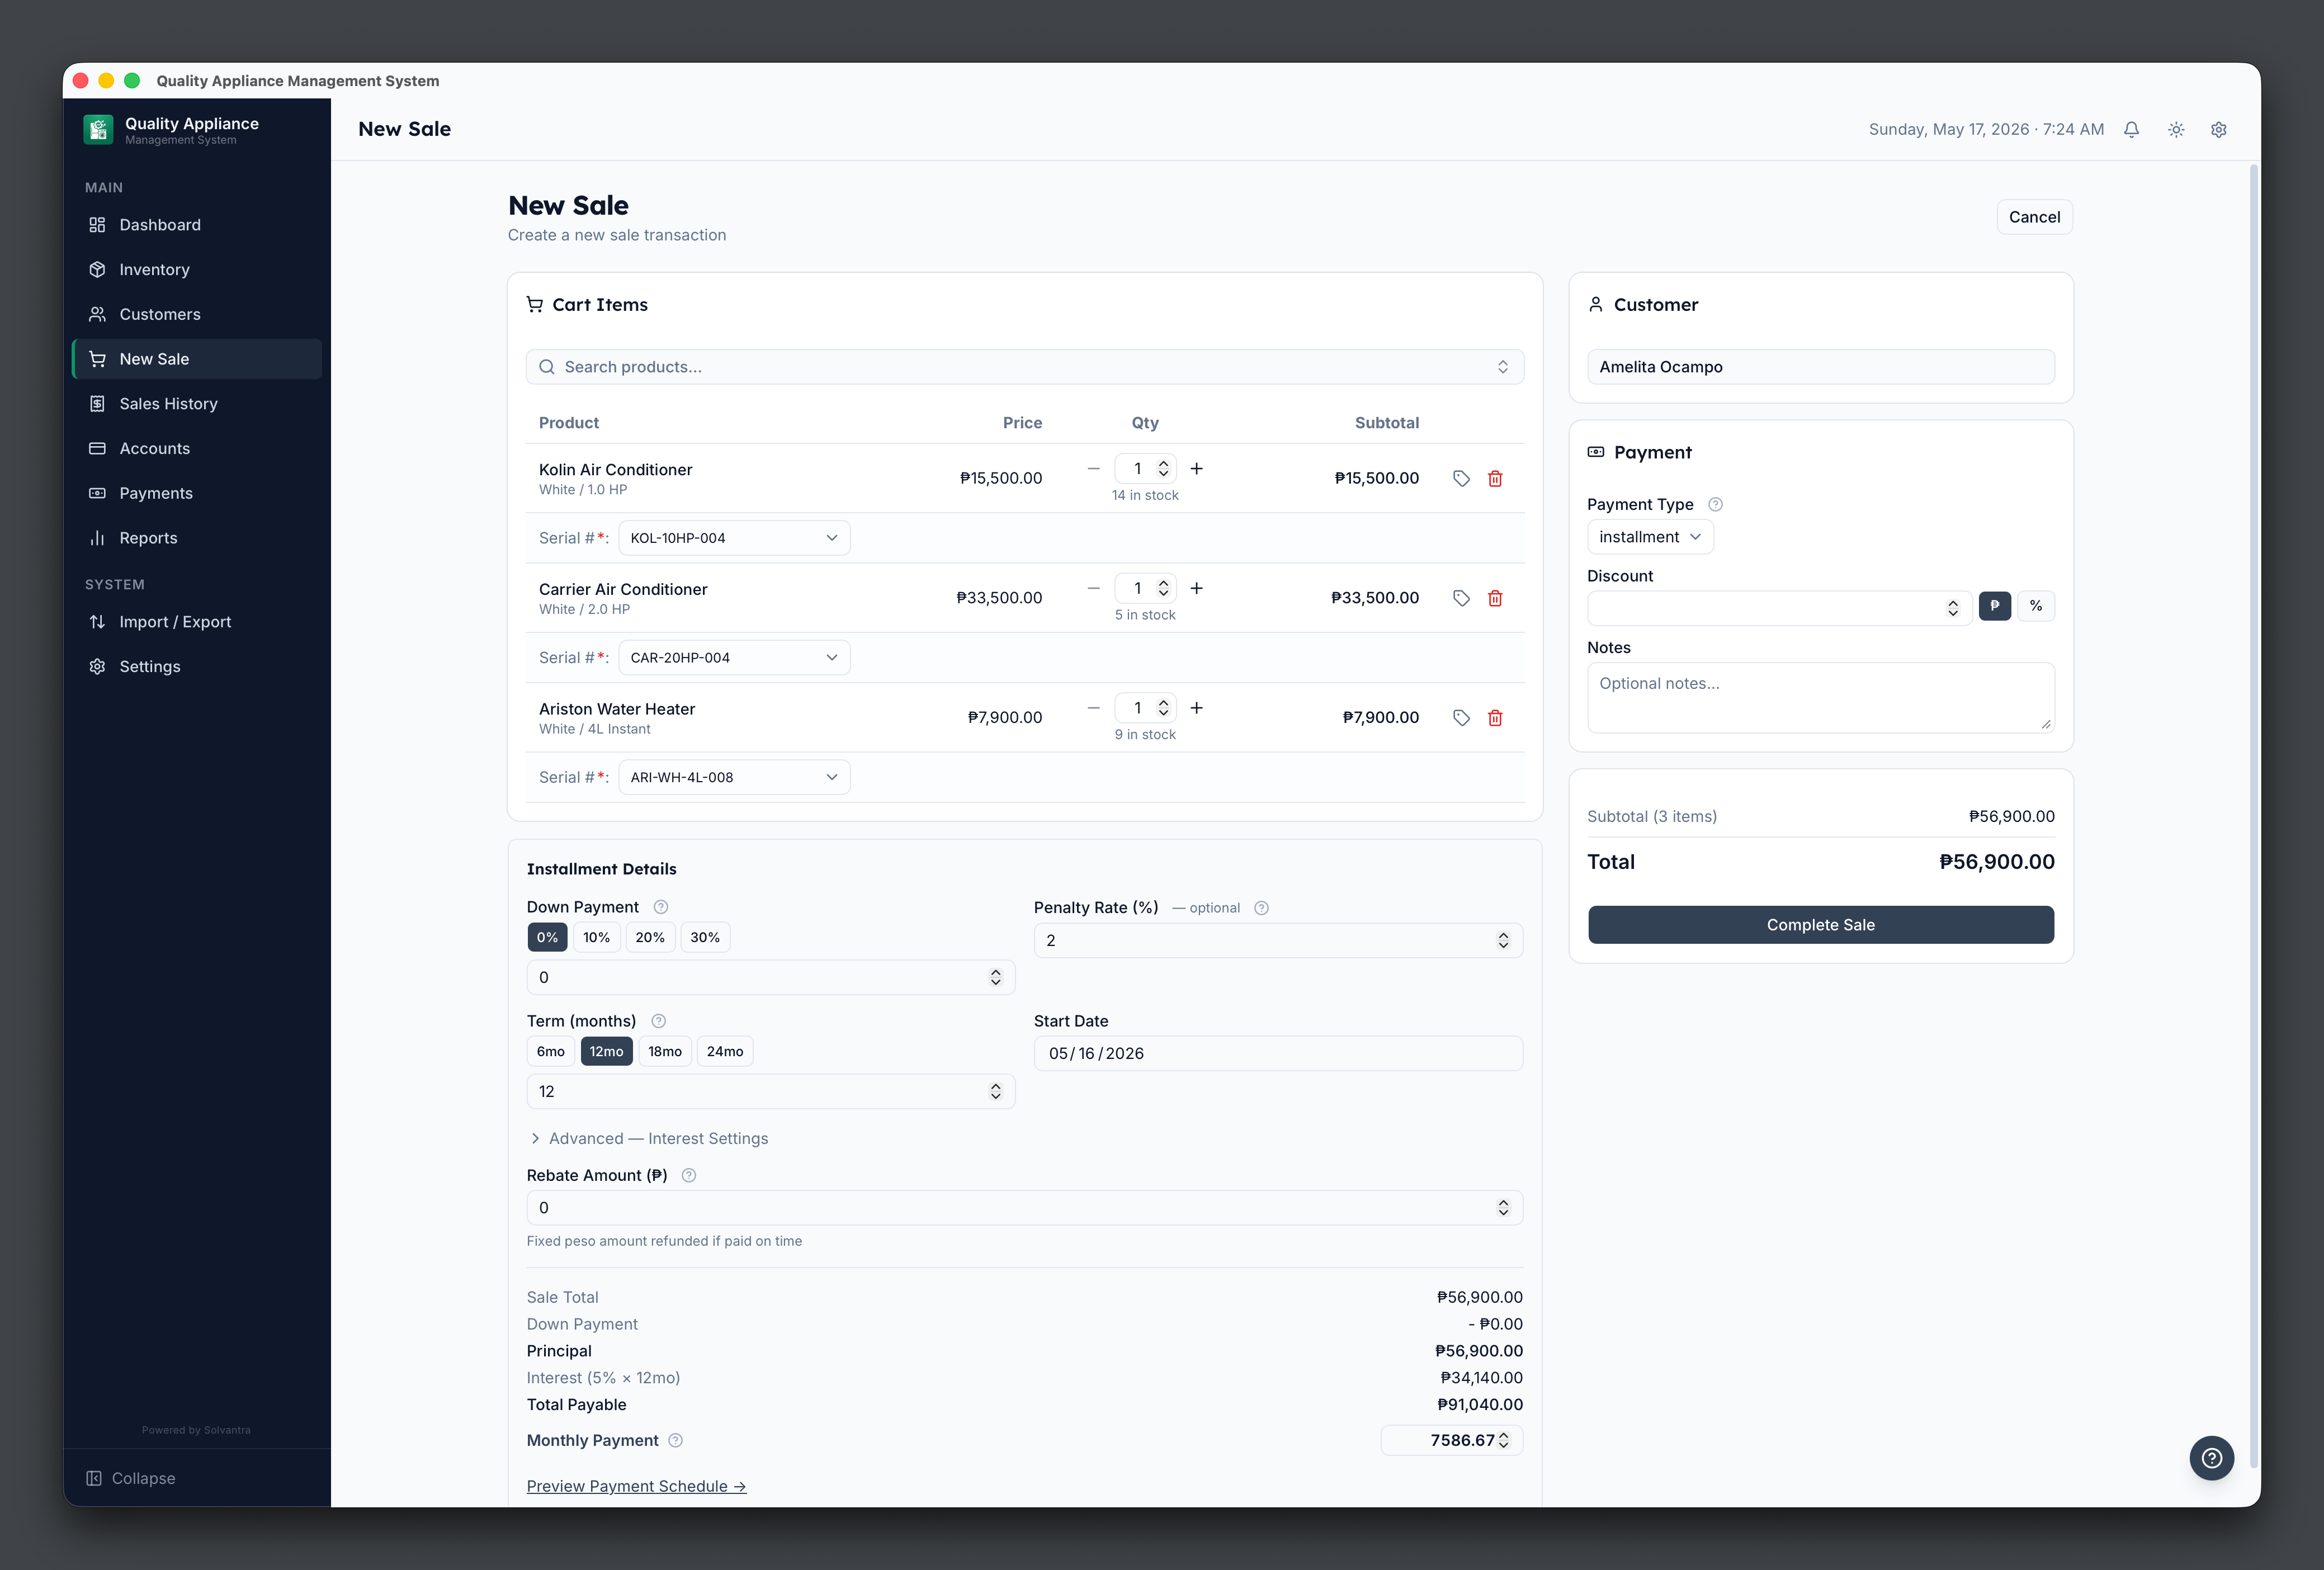2324x1570 pixels.
Task: Select 20% down payment preset
Action: [650, 937]
